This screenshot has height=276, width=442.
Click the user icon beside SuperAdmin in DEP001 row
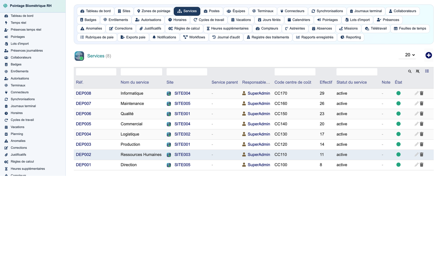click(x=244, y=165)
